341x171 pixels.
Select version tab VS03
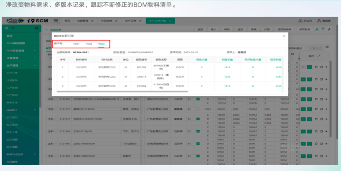tap(101, 44)
